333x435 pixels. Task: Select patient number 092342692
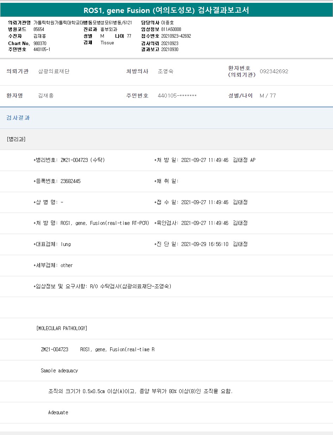274,71
